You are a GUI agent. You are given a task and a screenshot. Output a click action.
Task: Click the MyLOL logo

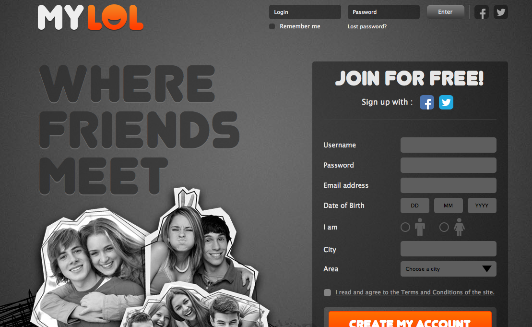point(90,17)
